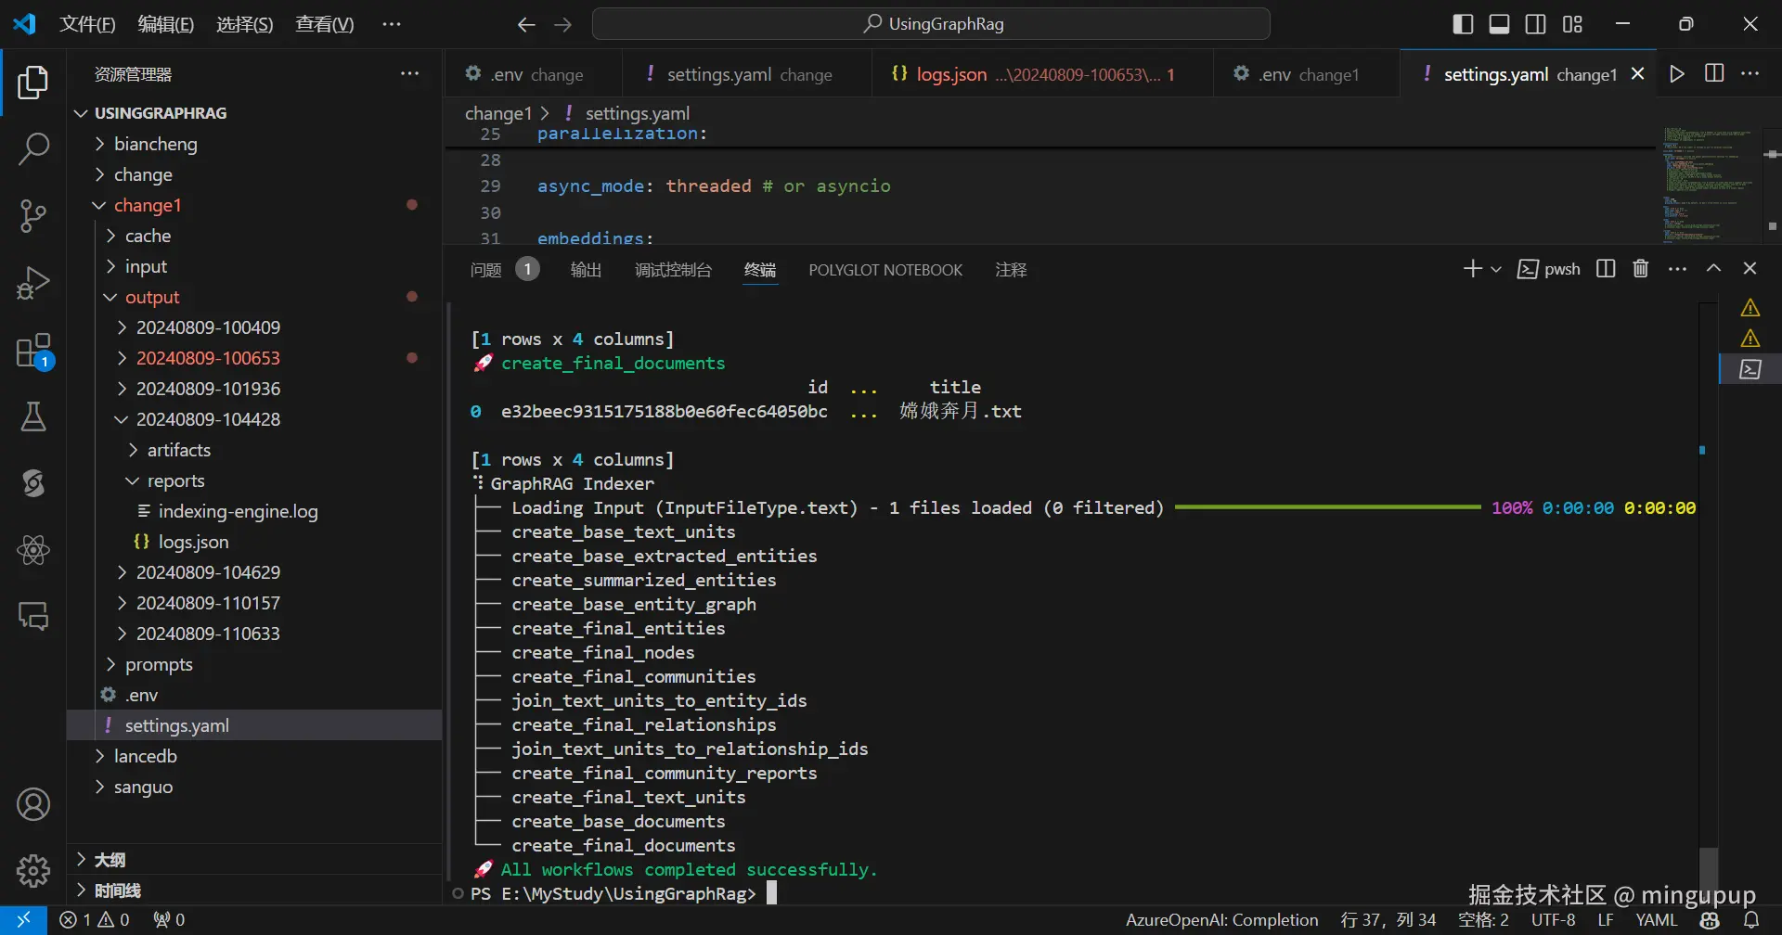This screenshot has height=935, width=1782.
Task: Expand the biancheng folder
Action: 155,144
